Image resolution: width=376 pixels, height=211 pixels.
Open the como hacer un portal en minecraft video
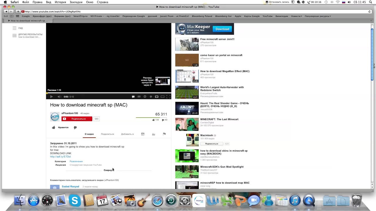click(x=221, y=55)
